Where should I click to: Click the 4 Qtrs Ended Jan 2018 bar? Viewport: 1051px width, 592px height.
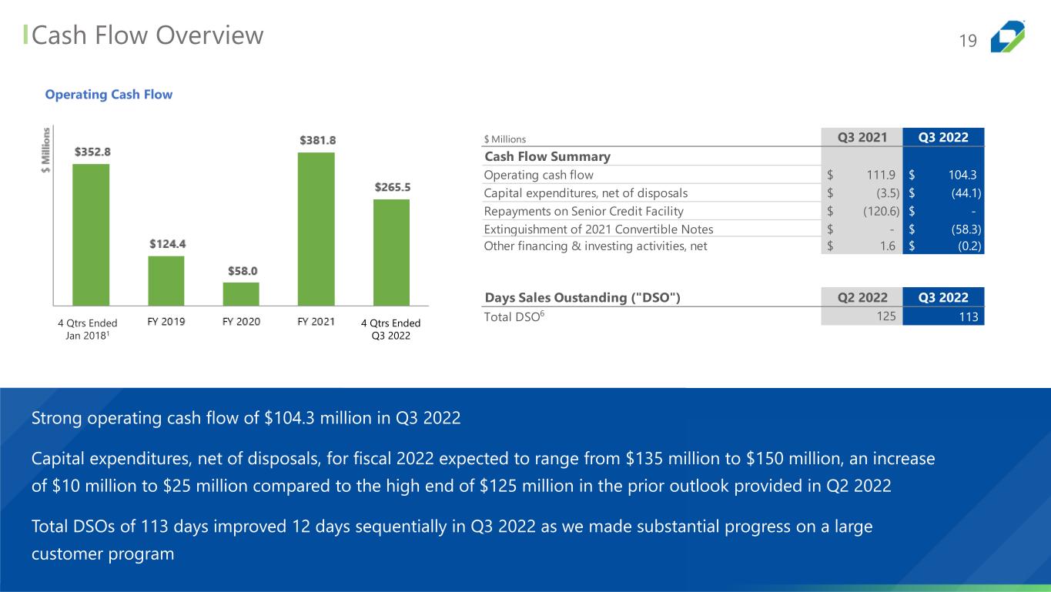91,234
